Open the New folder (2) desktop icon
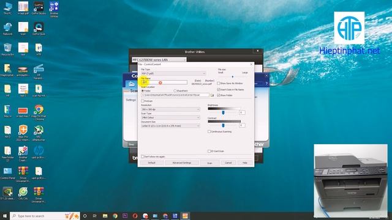 click(x=7, y=154)
